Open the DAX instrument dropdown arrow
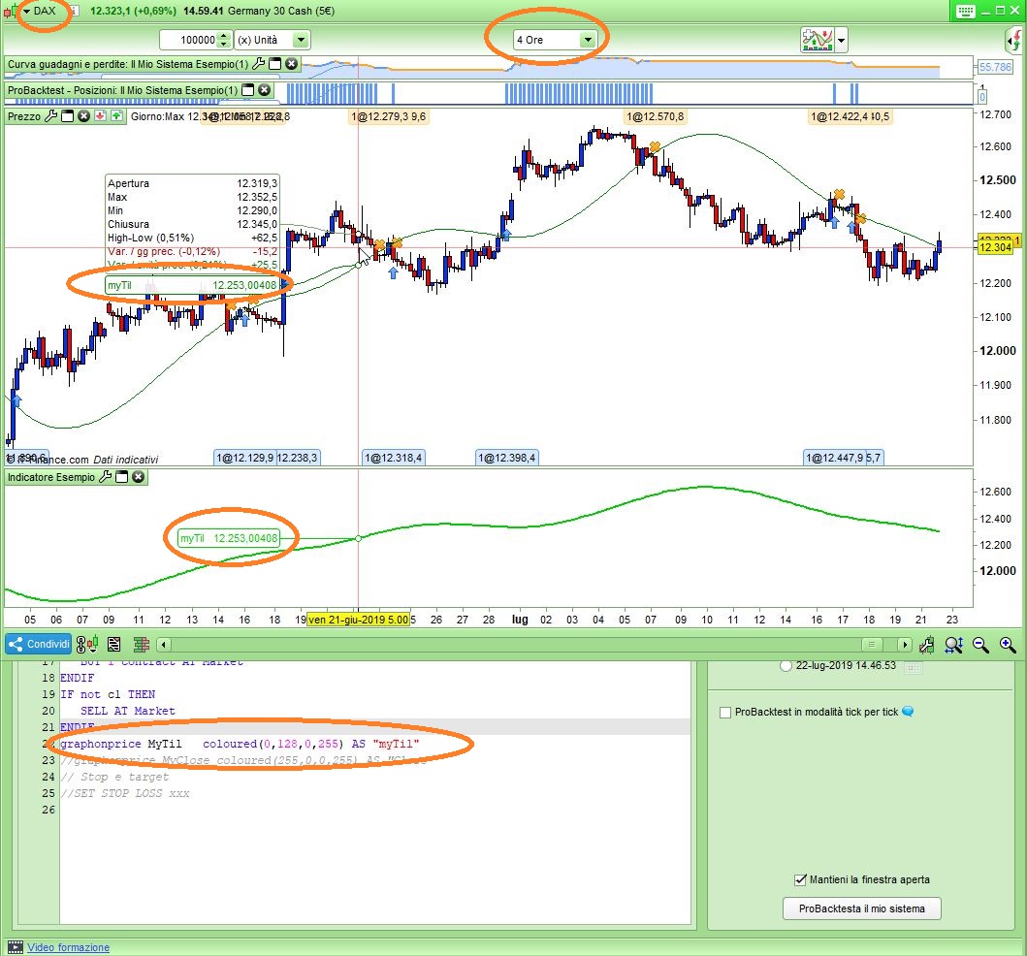1027x956 pixels. (27, 11)
